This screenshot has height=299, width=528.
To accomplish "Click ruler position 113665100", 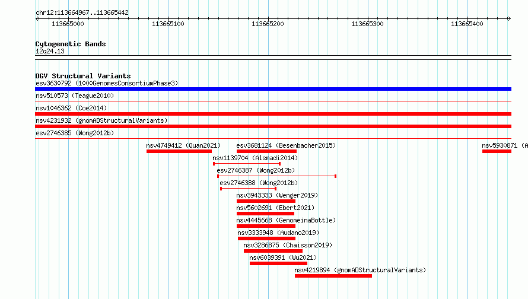I will click(168, 24).
